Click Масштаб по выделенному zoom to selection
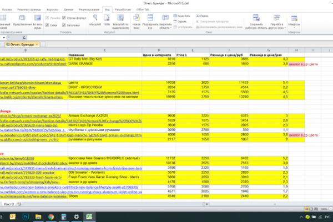Viewport: 333px width, 222px height. [120, 22]
